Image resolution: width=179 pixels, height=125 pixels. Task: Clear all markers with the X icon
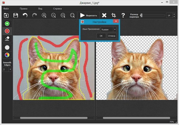(104, 15)
